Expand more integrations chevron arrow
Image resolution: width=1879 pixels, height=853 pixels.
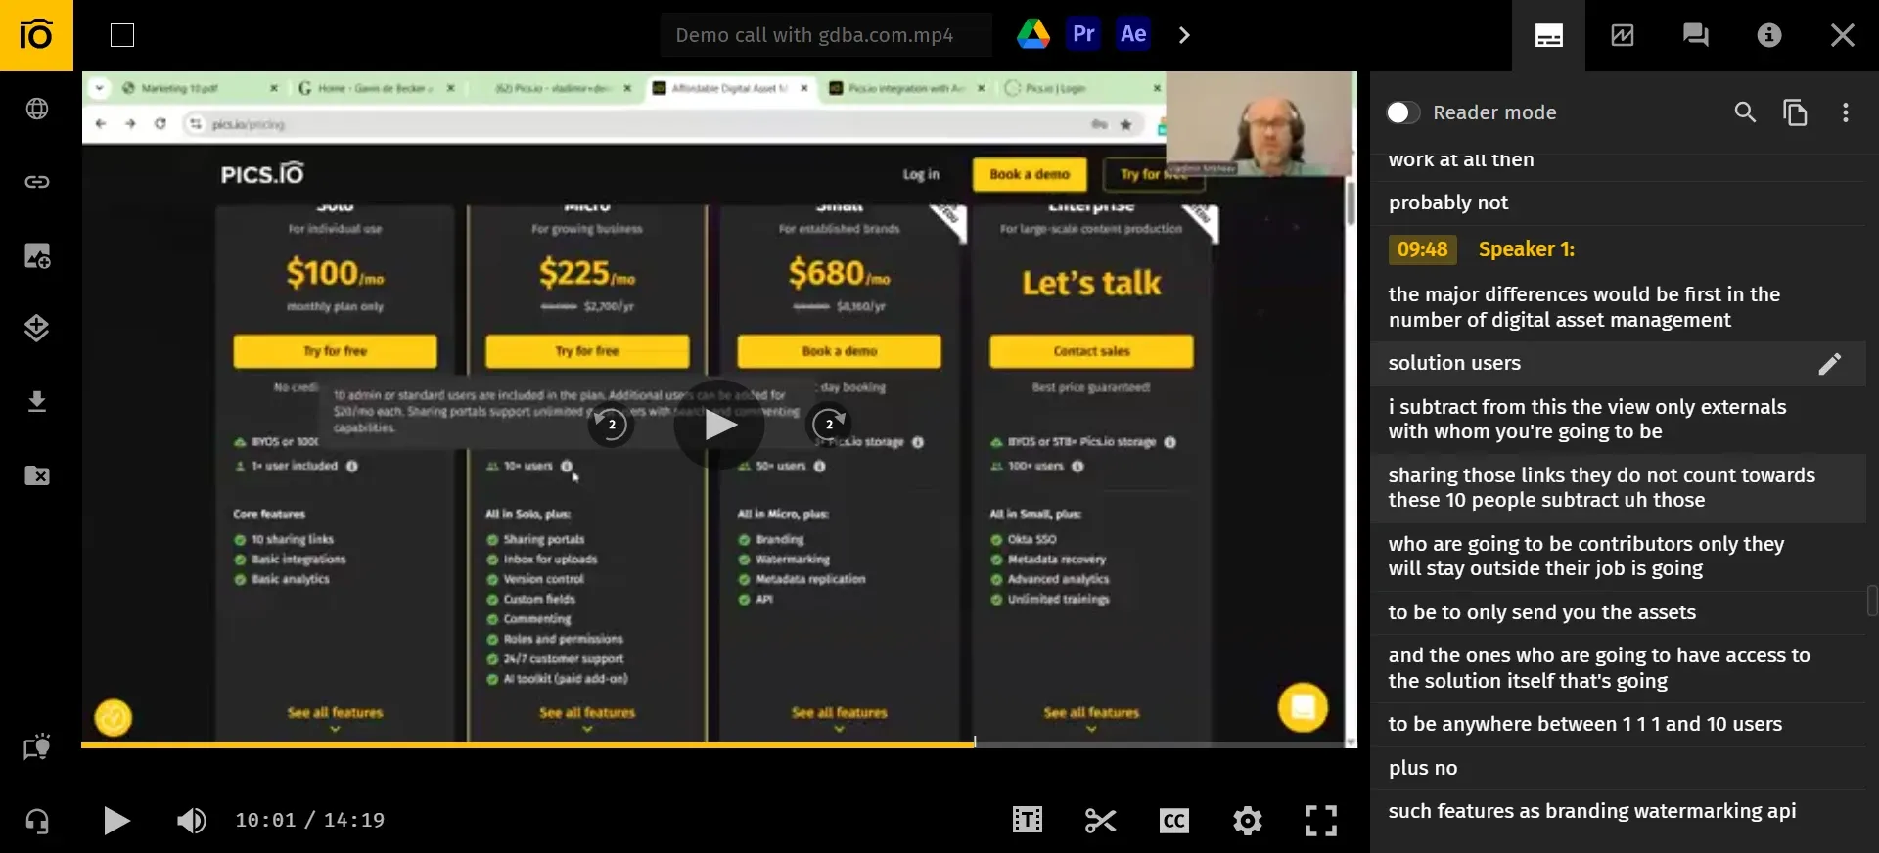click(x=1184, y=35)
